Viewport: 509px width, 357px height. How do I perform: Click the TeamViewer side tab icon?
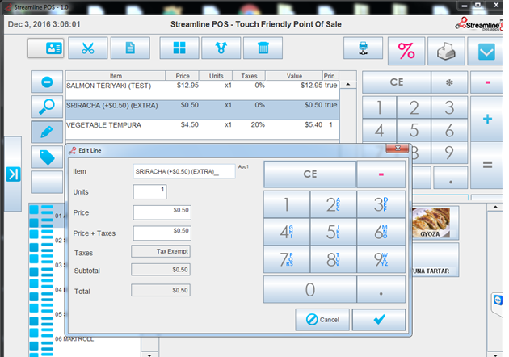pos(498,300)
